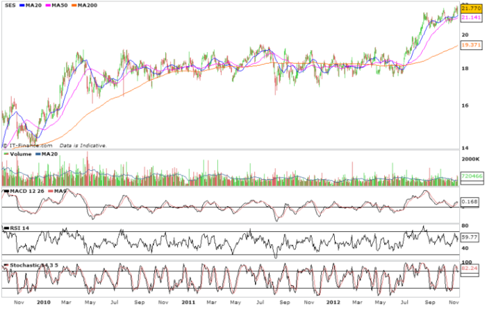
Task: Click the magenta MA50 color marker
Action: point(49,5)
